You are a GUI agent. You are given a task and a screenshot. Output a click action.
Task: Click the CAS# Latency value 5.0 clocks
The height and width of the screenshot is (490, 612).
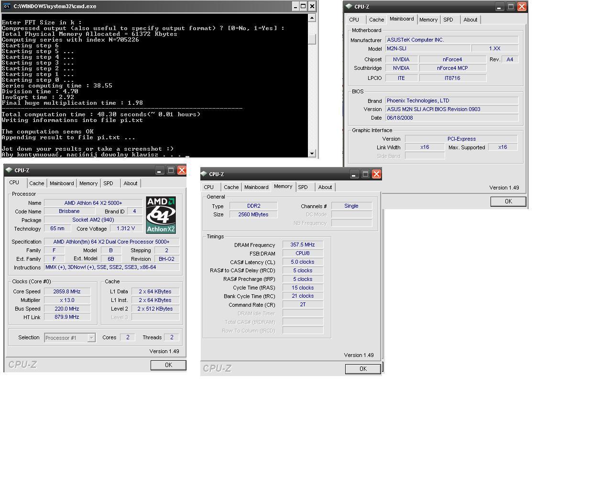click(303, 262)
